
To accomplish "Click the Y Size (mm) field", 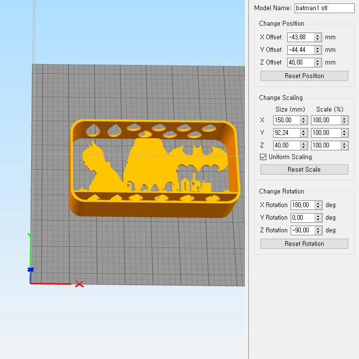I will (x=287, y=132).
